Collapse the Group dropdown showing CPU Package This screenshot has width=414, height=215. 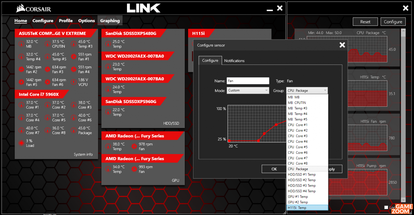pos(307,91)
